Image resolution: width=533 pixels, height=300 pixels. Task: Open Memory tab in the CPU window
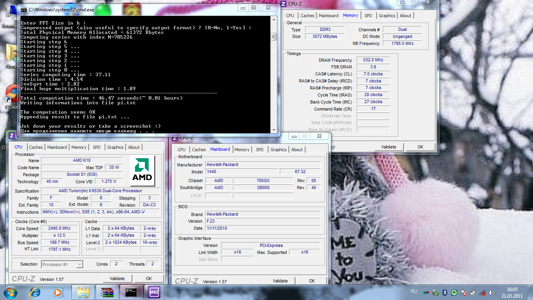pyautogui.click(x=79, y=147)
